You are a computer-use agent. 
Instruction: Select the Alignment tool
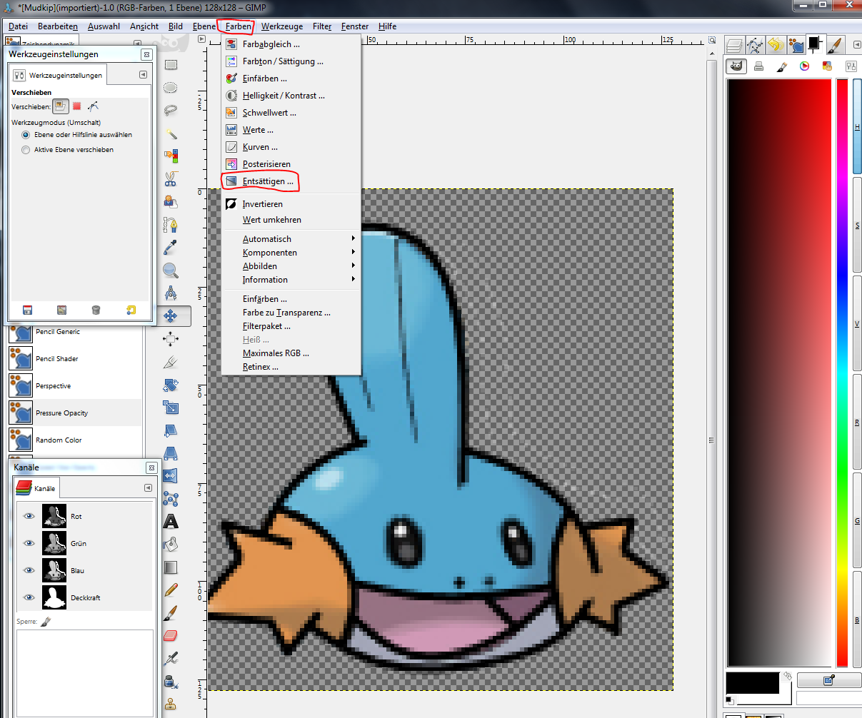pyautogui.click(x=171, y=339)
